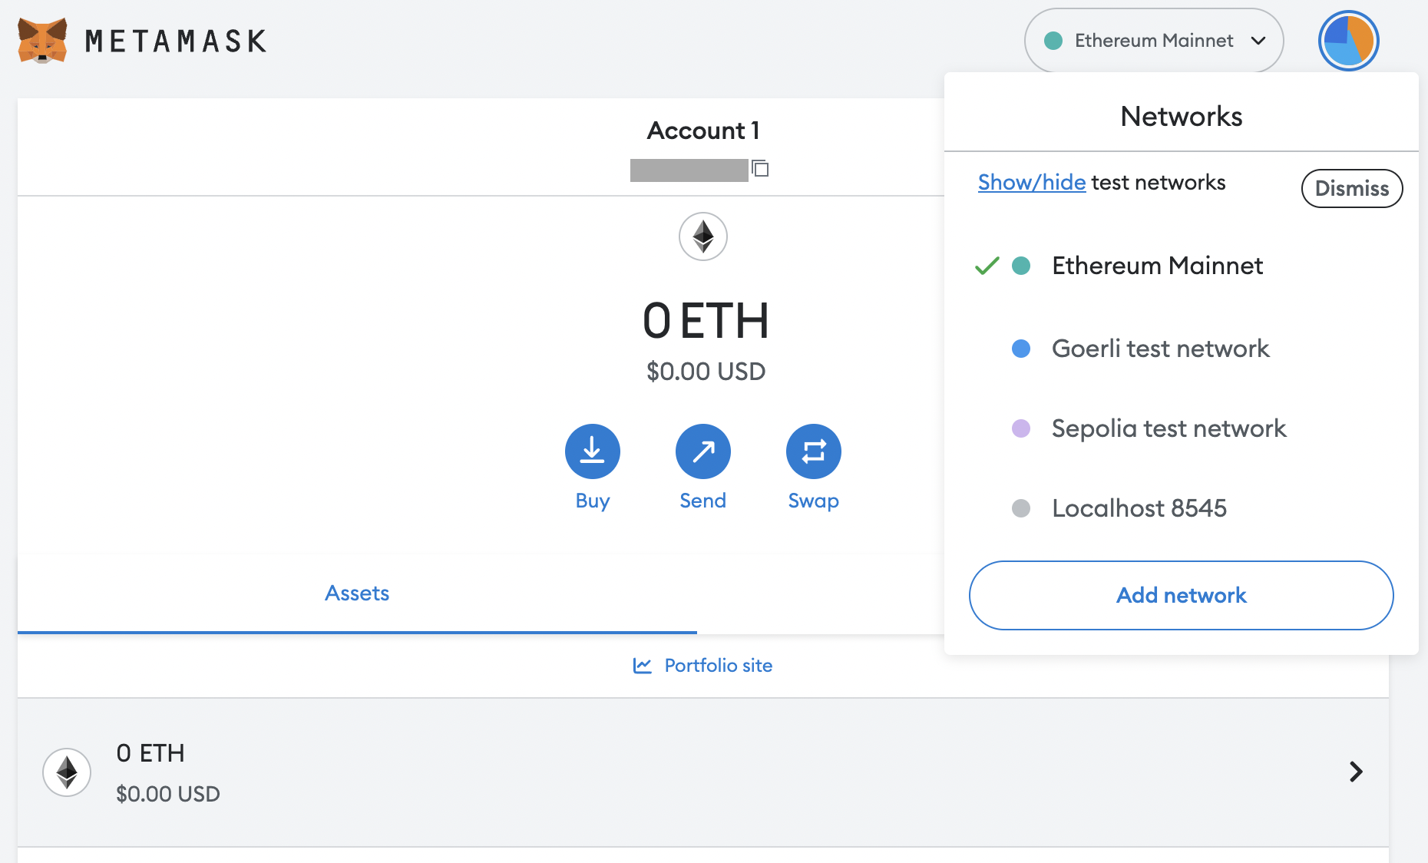Click the MetaMask fox logo
The image size is (1428, 863).
(42, 40)
